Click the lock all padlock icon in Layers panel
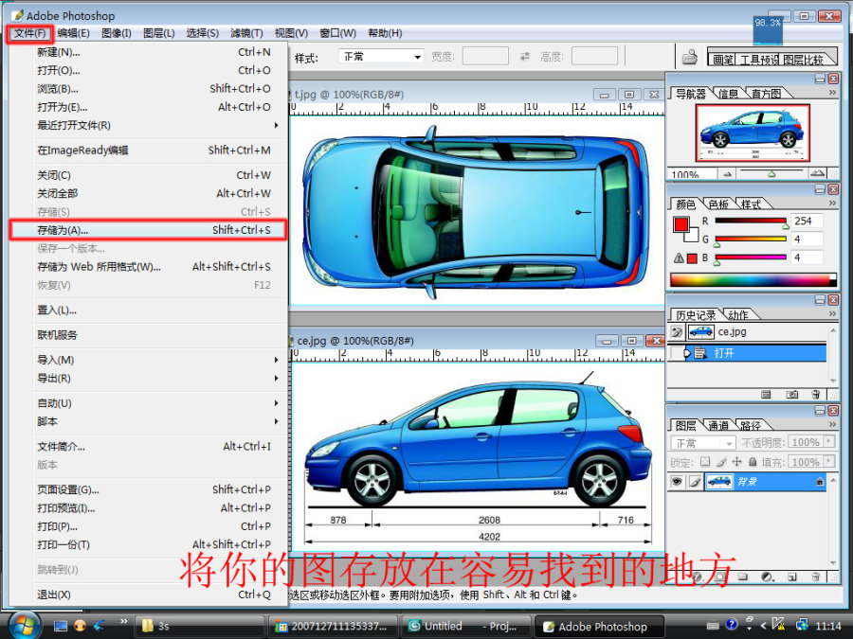Image resolution: width=853 pixels, height=639 pixels. click(753, 462)
